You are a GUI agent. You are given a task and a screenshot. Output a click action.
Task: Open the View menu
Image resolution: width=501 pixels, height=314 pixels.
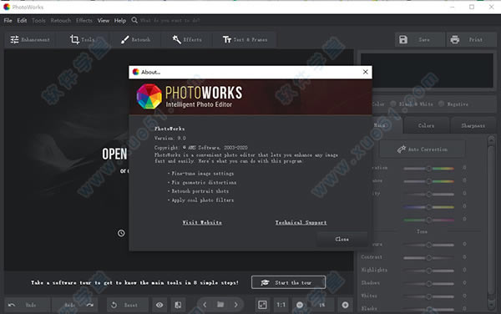[104, 20]
